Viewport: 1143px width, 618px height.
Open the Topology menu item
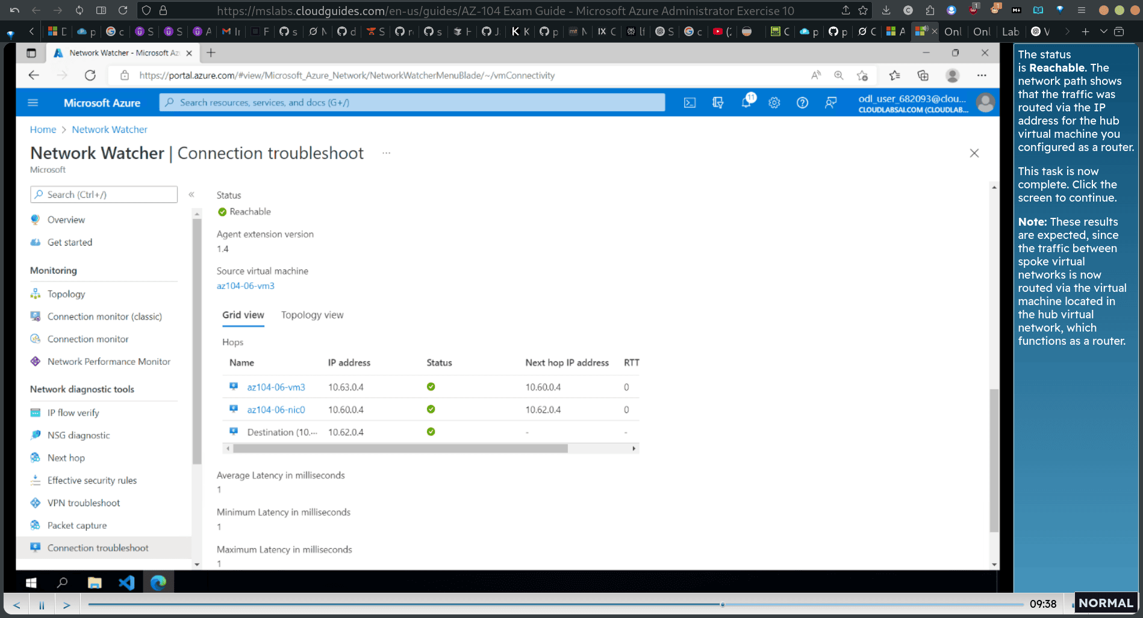66,294
